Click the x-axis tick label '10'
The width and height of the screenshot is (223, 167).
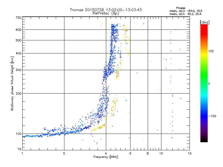point(161,153)
